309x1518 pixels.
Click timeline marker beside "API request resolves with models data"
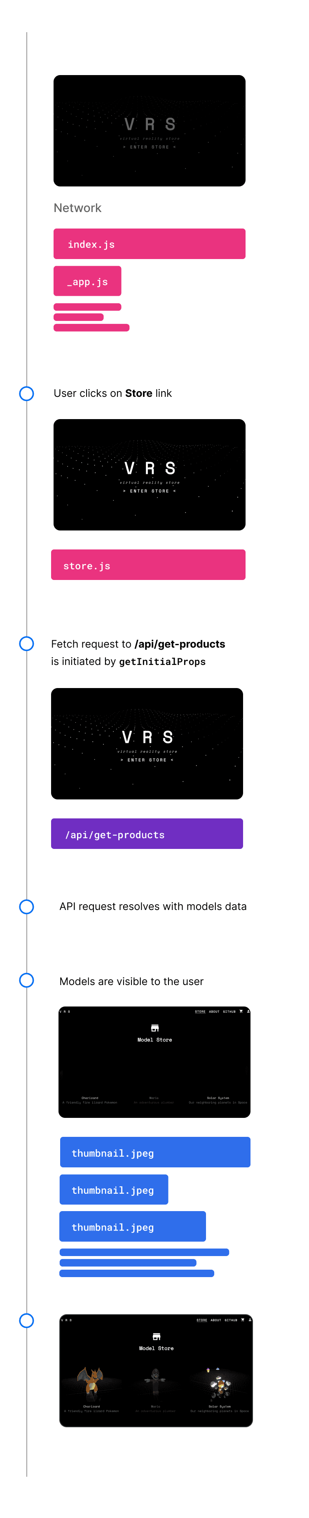pos(26,906)
